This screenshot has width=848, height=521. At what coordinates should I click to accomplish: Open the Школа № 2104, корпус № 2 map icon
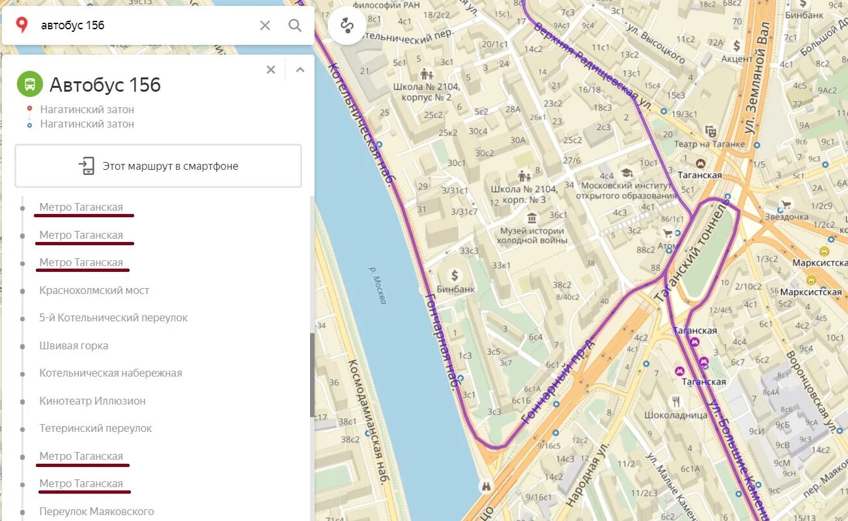coord(427,73)
